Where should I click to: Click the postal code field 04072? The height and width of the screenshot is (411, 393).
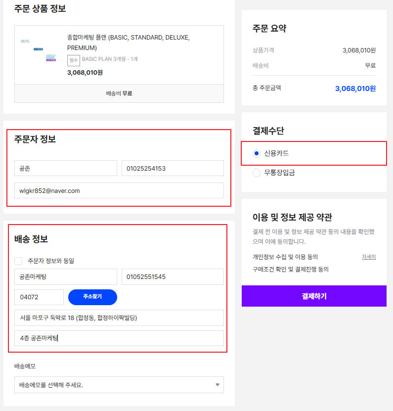[39, 297]
